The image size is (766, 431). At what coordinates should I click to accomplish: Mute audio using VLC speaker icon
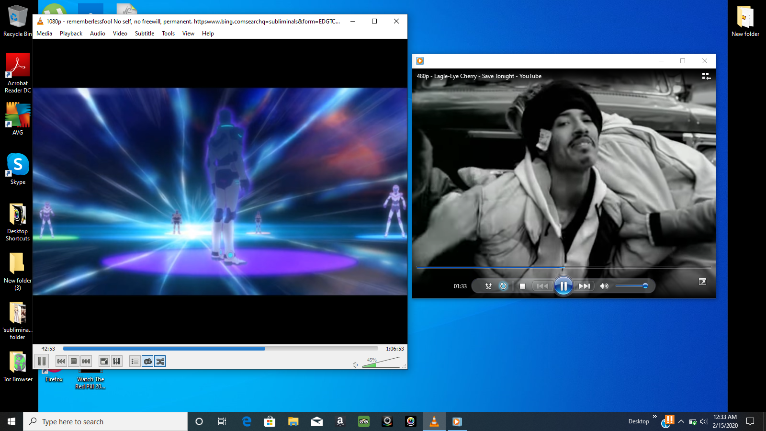(x=355, y=365)
